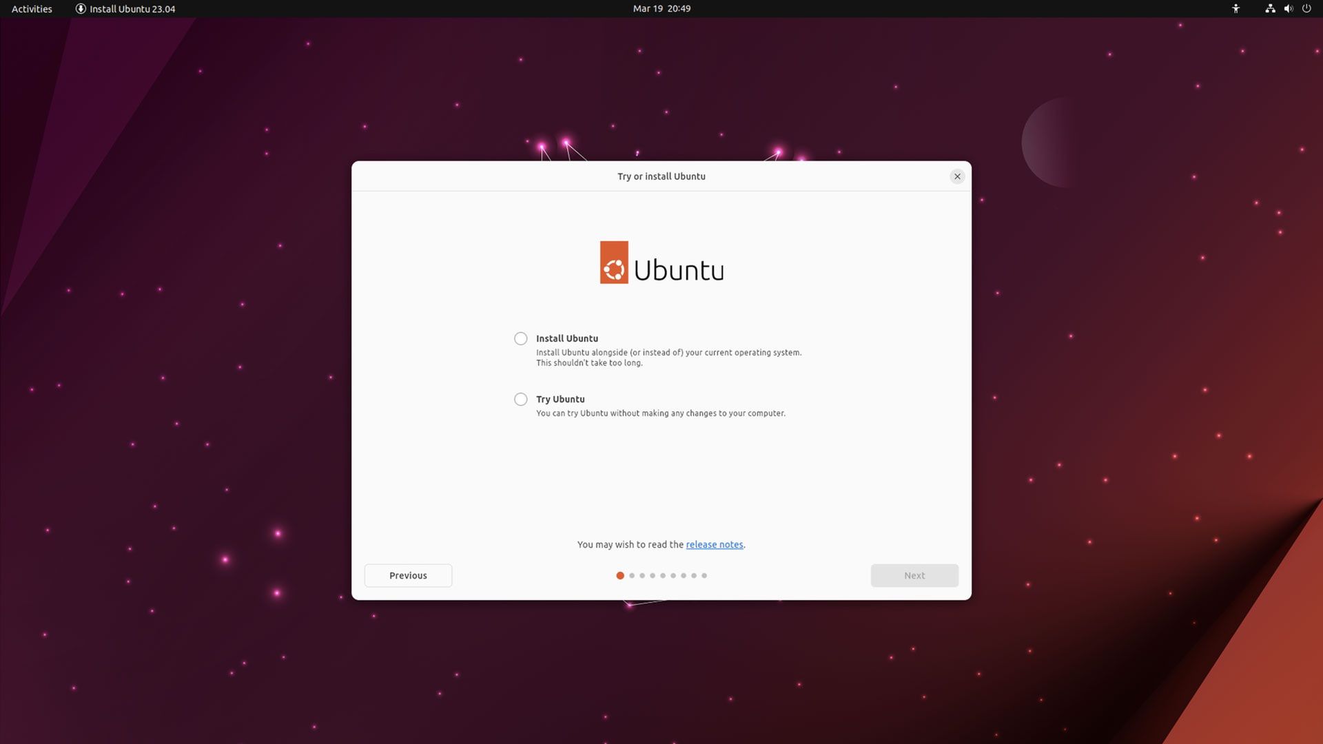Click the power icon in the system tray
The width and height of the screenshot is (1323, 744).
[x=1307, y=9]
